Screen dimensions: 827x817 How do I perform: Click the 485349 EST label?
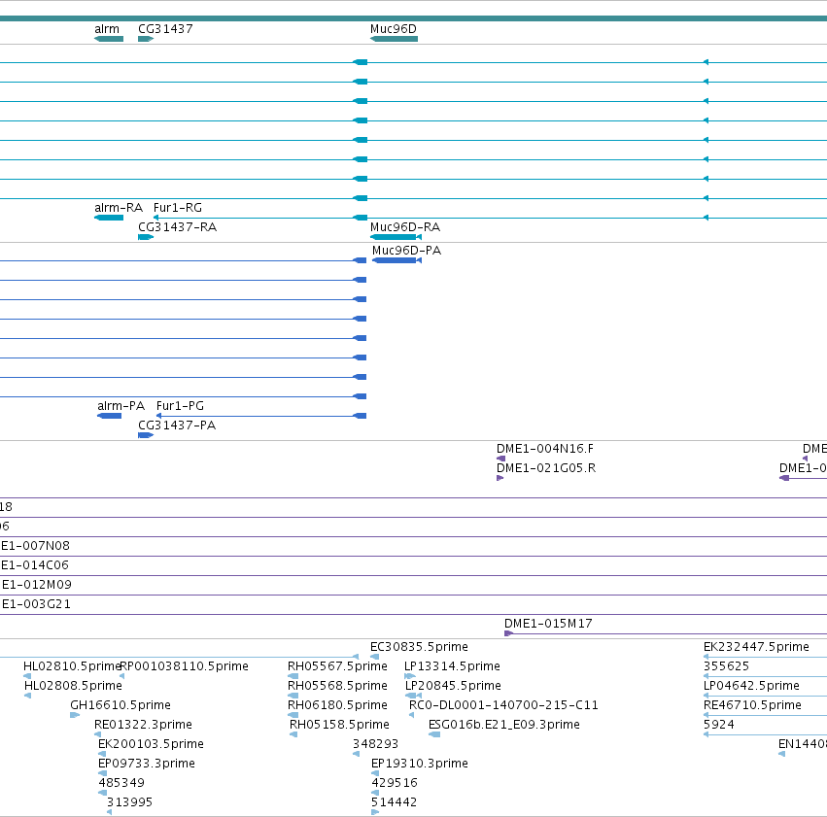tap(121, 783)
